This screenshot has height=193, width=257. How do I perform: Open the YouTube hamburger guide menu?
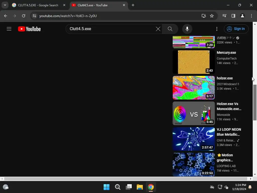(9, 29)
